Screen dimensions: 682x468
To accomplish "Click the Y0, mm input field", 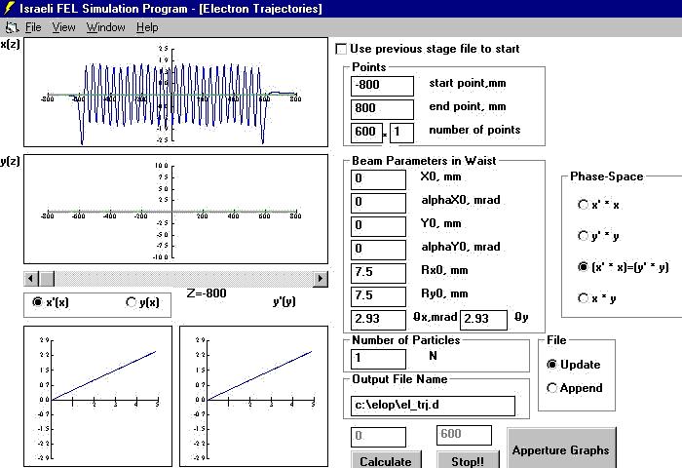I will [378, 226].
